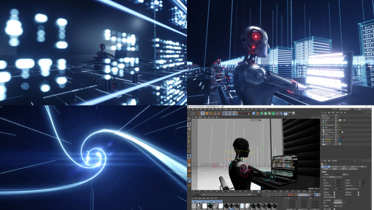The image size is (374, 210).
Task: Click the wide button below the first attribute field
Action: click(333, 177)
